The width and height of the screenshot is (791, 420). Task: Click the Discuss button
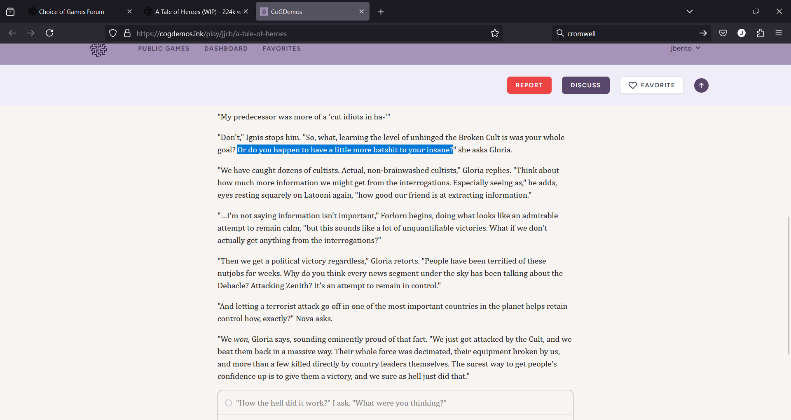[x=585, y=85]
